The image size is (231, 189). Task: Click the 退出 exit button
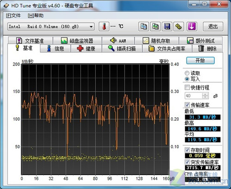click(213, 26)
